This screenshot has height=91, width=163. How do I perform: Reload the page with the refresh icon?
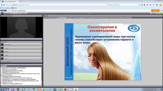(x=108, y=5)
